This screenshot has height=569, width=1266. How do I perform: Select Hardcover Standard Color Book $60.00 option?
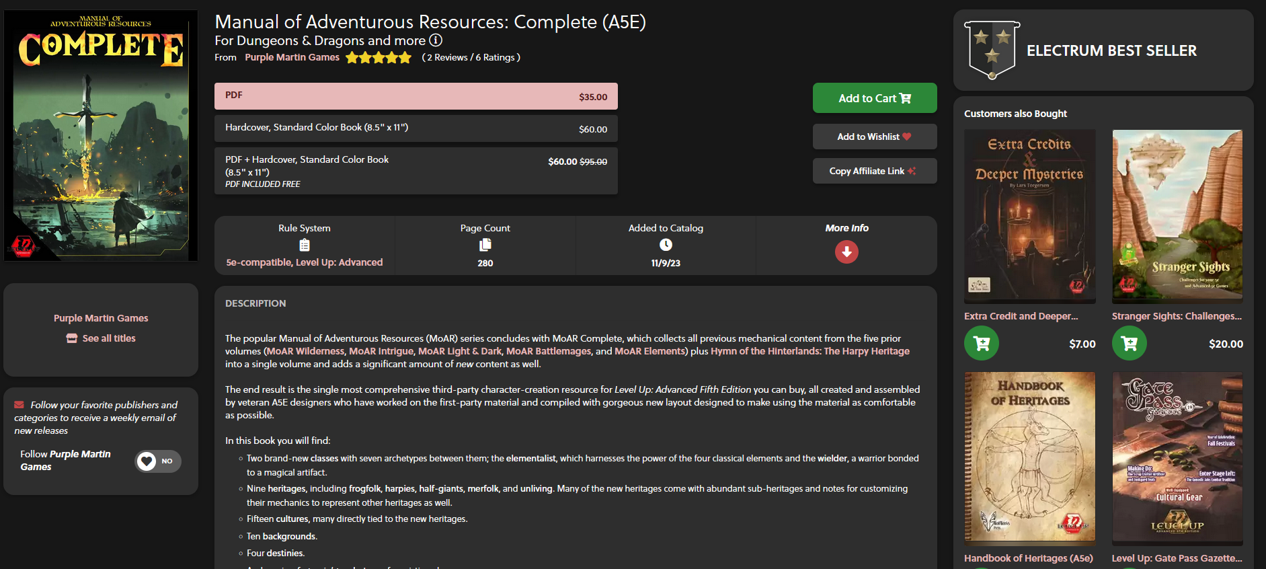pyautogui.click(x=416, y=128)
